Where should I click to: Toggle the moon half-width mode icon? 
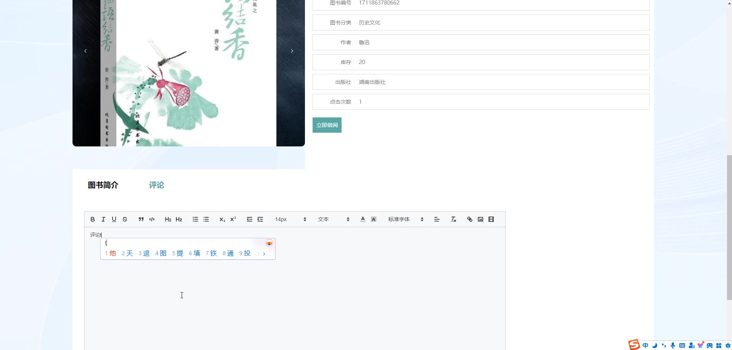tap(655, 345)
